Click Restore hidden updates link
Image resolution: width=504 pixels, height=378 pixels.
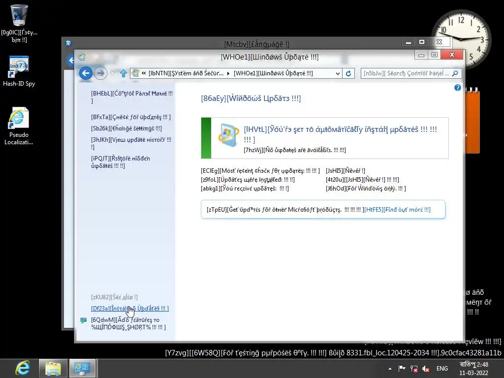[x=121, y=162]
